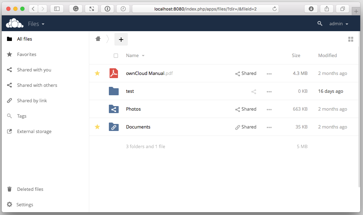Unfavorite ownCloud Manual.pdf star

97,73
